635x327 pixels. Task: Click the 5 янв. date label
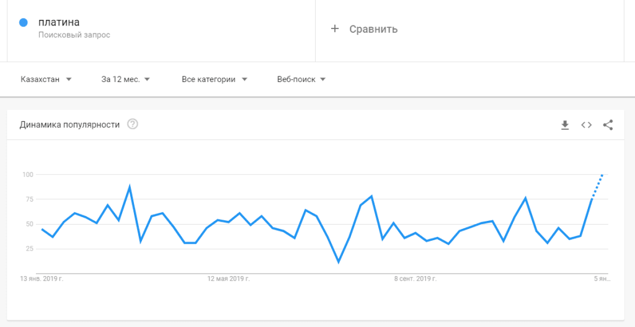(x=602, y=279)
